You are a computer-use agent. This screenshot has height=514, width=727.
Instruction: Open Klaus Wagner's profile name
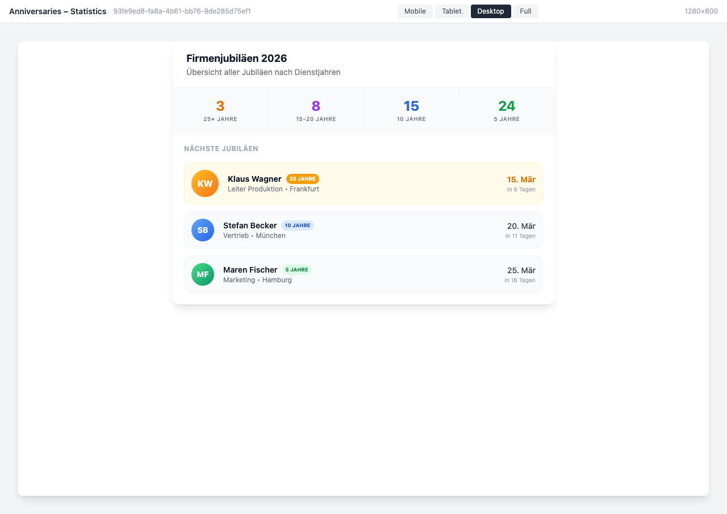pyautogui.click(x=254, y=178)
